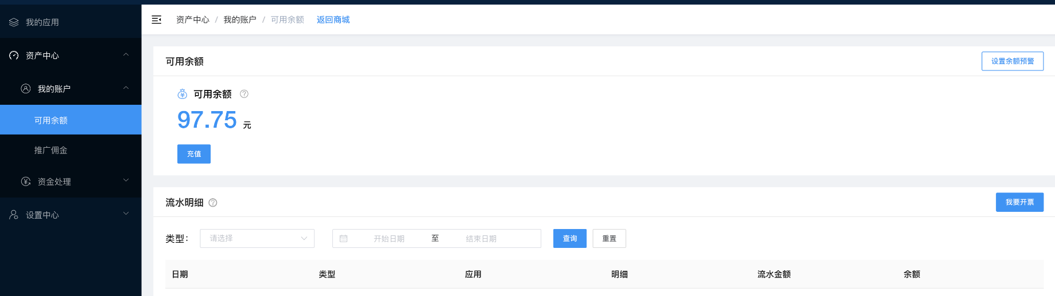
Task: Click the person icon beside 设置中心
Action: 14,215
